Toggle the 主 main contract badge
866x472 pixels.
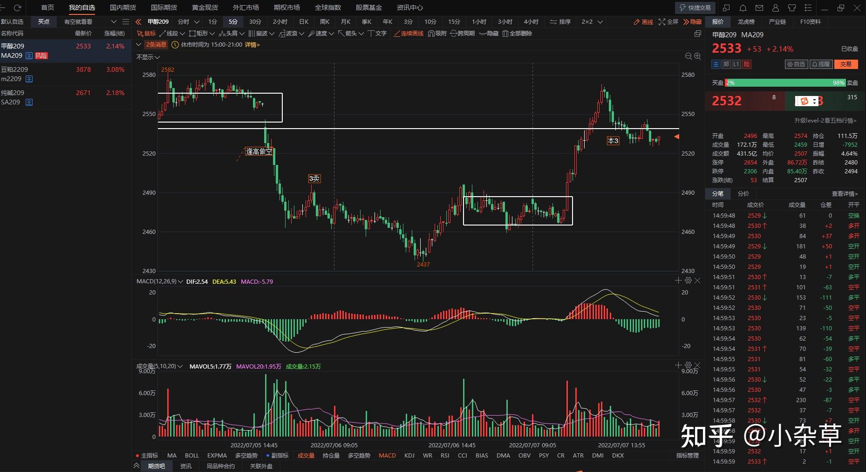[716, 64]
